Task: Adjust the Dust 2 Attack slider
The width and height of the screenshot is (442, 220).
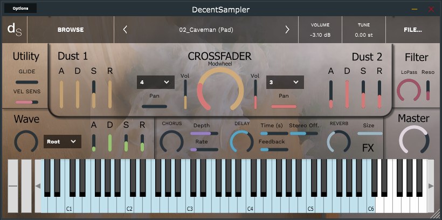Action: [x=331, y=94]
